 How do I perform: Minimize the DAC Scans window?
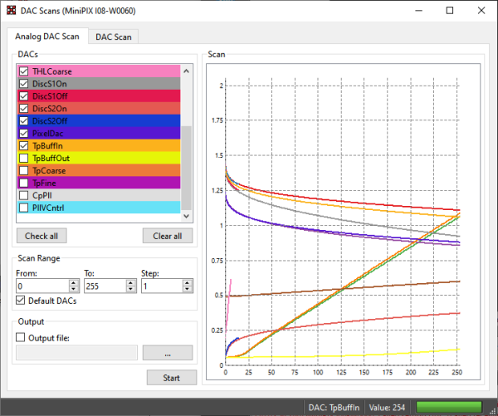click(419, 11)
